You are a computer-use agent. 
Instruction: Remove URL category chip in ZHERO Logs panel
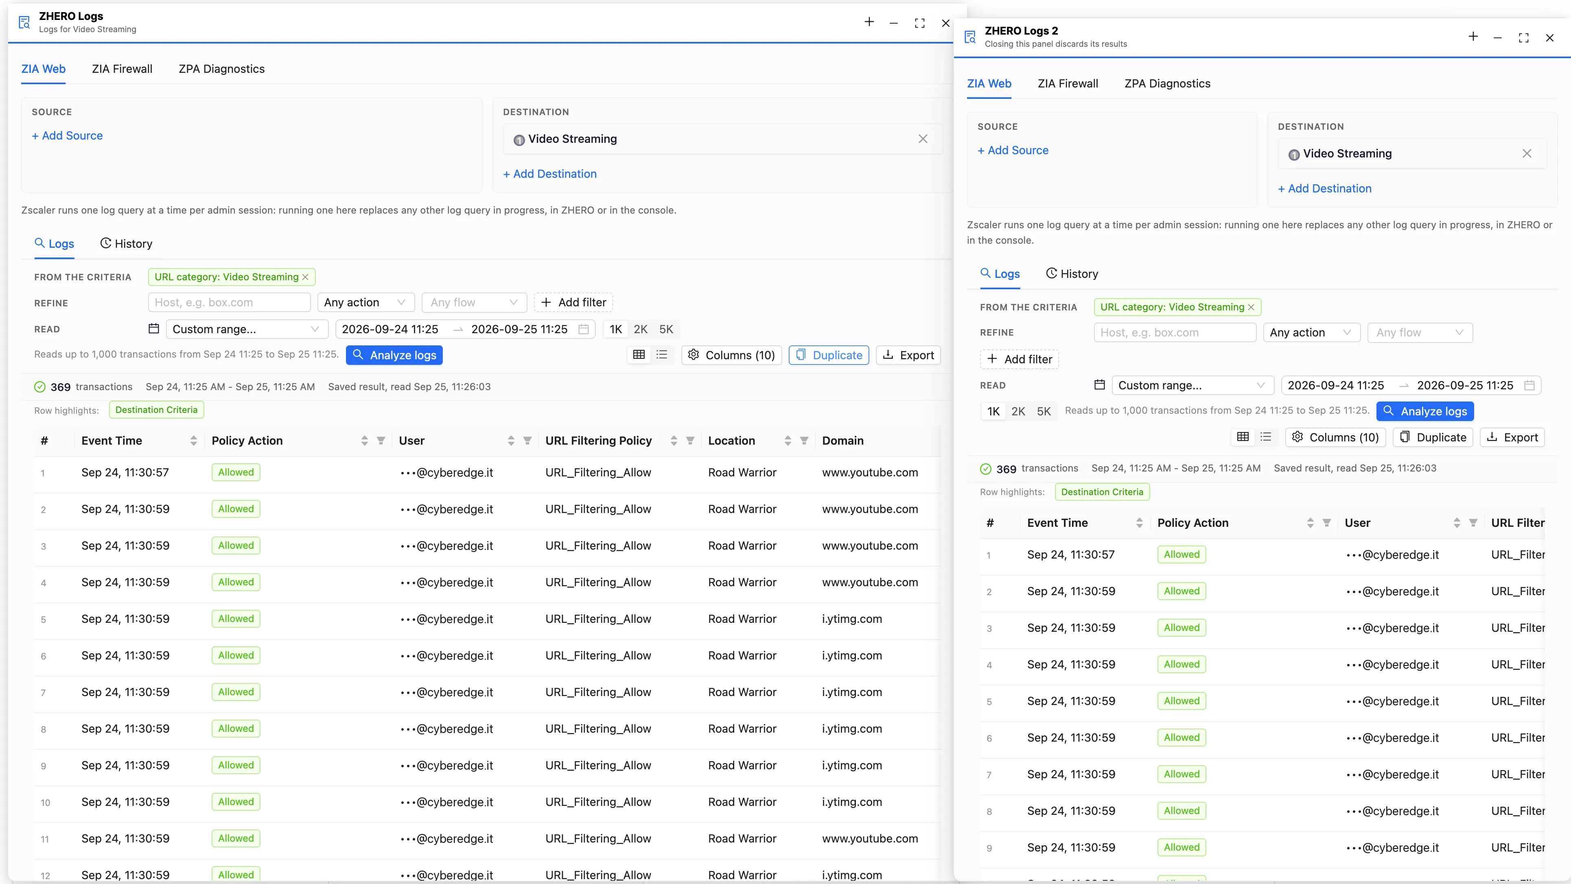click(x=306, y=277)
